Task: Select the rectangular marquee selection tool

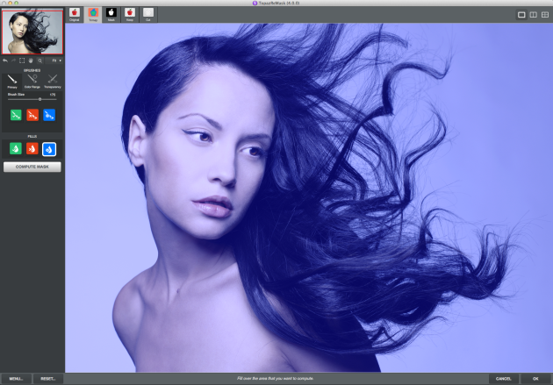Action: tap(22, 61)
